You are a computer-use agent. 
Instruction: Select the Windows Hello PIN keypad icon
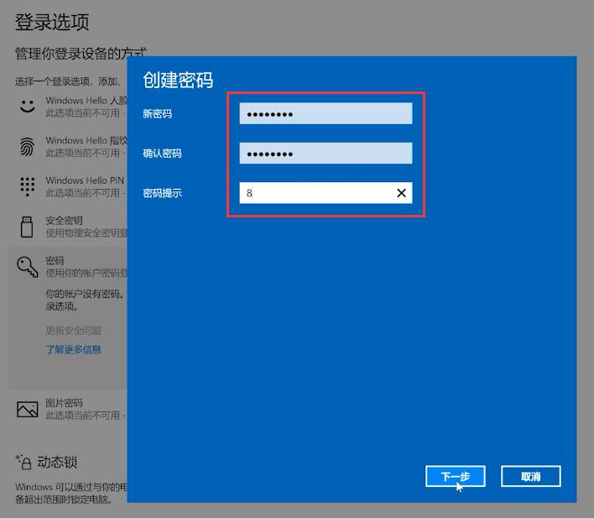(x=28, y=186)
